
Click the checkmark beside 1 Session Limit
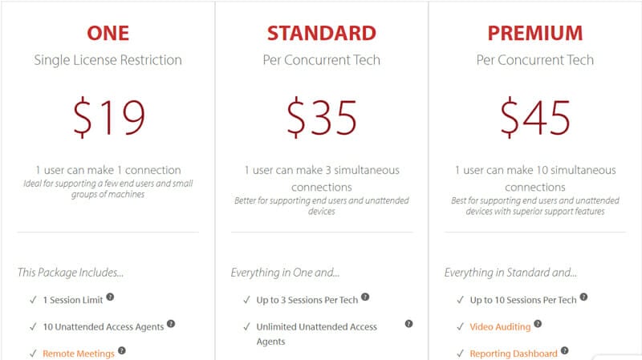(x=33, y=300)
